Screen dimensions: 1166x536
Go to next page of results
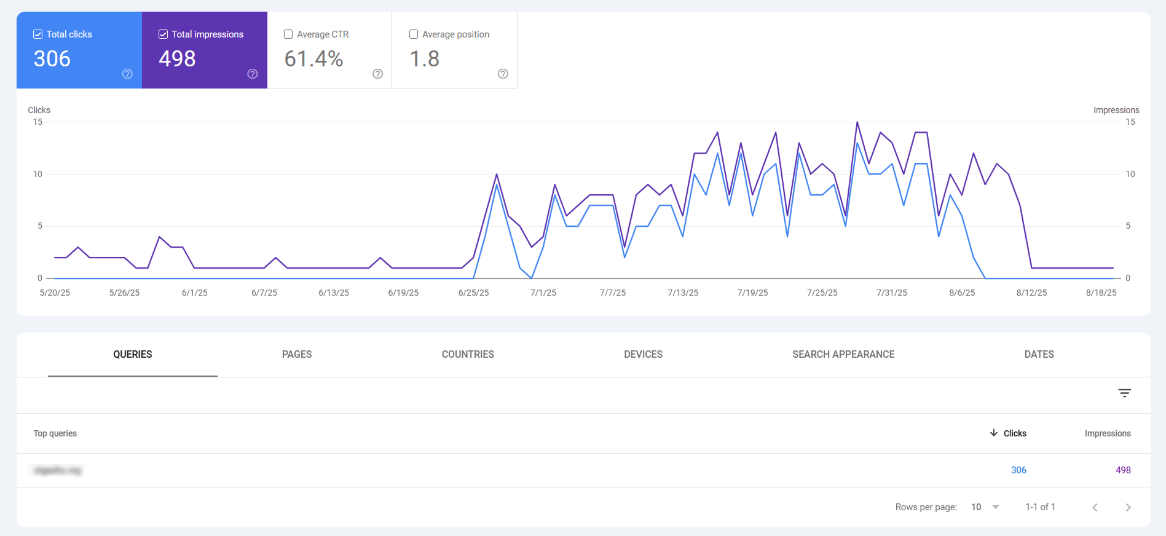click(1128, 507)
